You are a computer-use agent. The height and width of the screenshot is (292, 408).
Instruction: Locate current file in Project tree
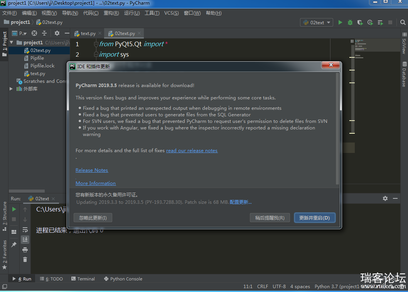coord(34,33)
